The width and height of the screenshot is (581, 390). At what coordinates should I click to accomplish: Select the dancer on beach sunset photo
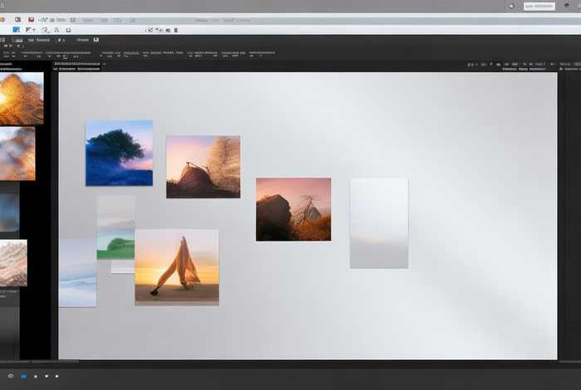pyautogui.click(x=177, y=267)
